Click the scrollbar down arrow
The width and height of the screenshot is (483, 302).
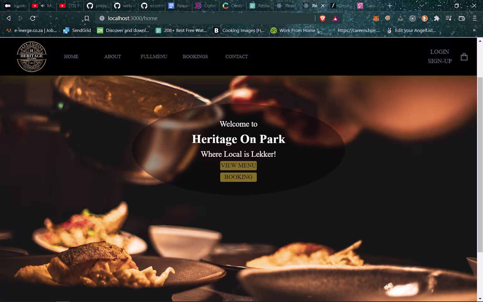480,299
